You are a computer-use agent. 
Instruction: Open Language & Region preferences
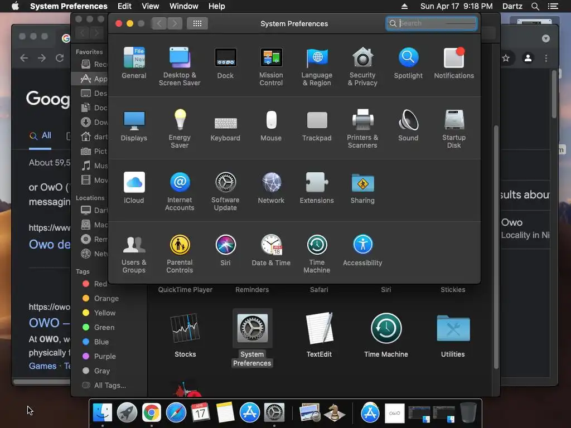pyautogui.click(x=317, y=67)
